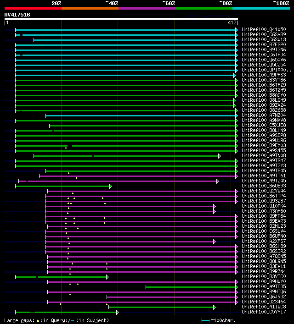The width and height of the screenshot is (294, 324).
Task: Click the UniRef100_A9S455 label
Action: (264, 151)
